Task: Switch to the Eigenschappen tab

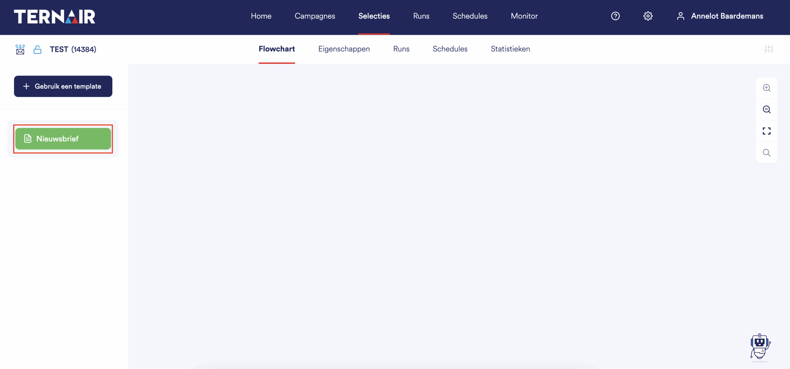Action: pos(344,49)
